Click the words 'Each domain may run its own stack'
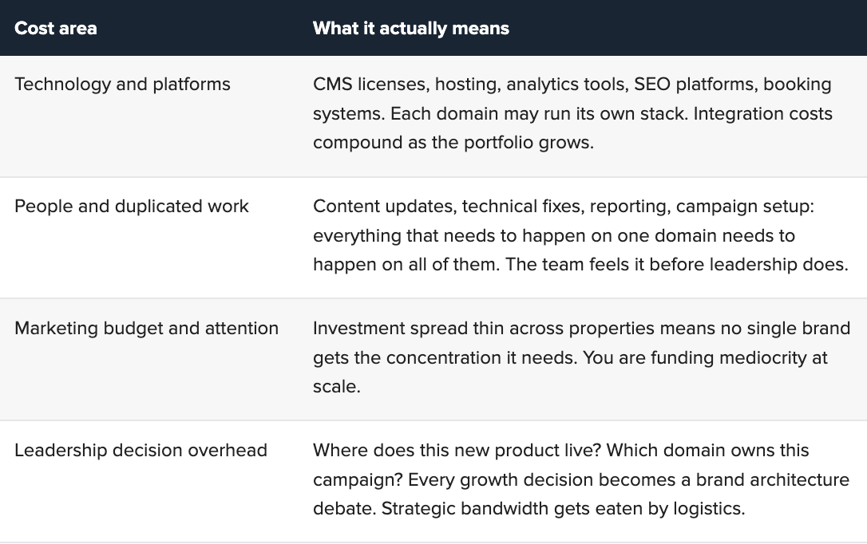The height and width of the screenshot is (544, 867). 539,114
